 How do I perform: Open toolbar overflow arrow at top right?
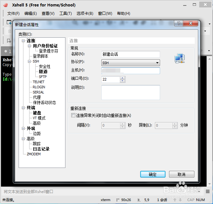209,24
